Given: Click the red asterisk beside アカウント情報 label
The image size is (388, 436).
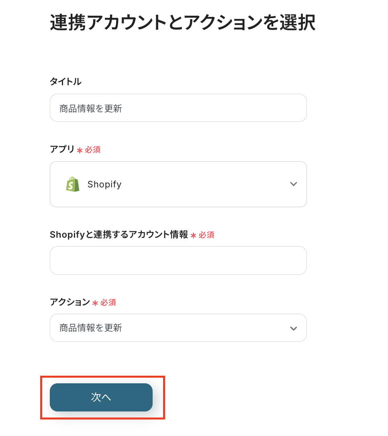Looking at the screenshot, I should pos(193,236).
